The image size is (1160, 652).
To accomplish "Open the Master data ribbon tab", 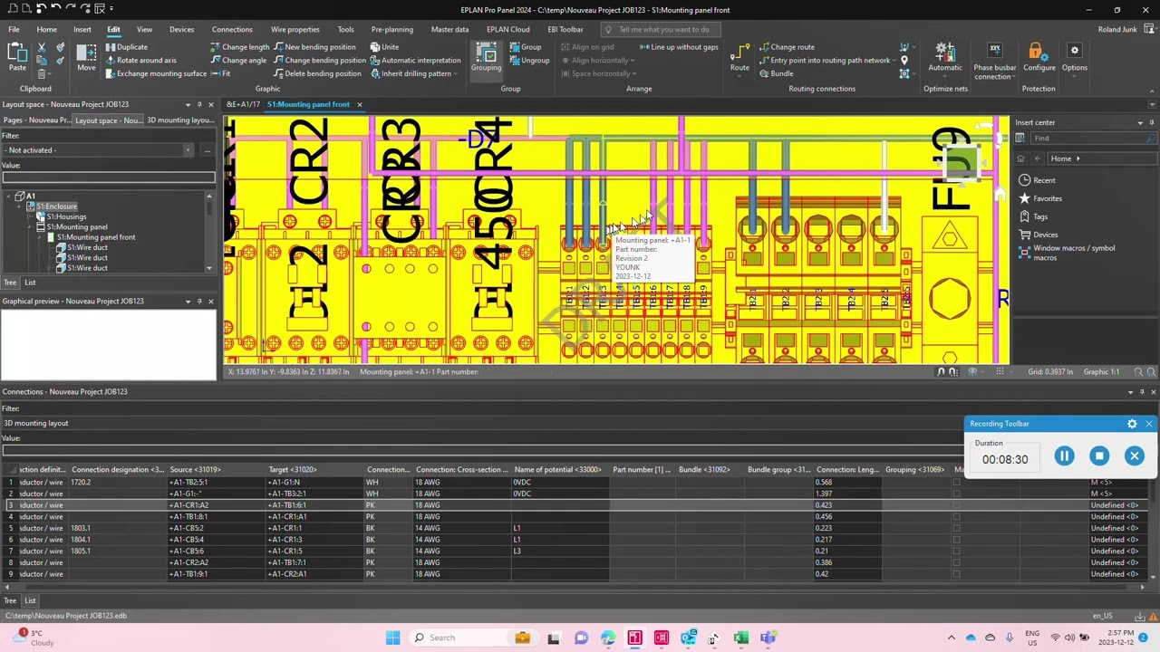I will pyautogui.click(x=449, y=29).
